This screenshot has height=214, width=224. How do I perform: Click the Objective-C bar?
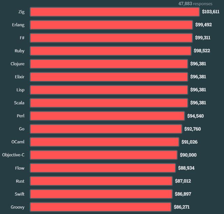[104, 155]
